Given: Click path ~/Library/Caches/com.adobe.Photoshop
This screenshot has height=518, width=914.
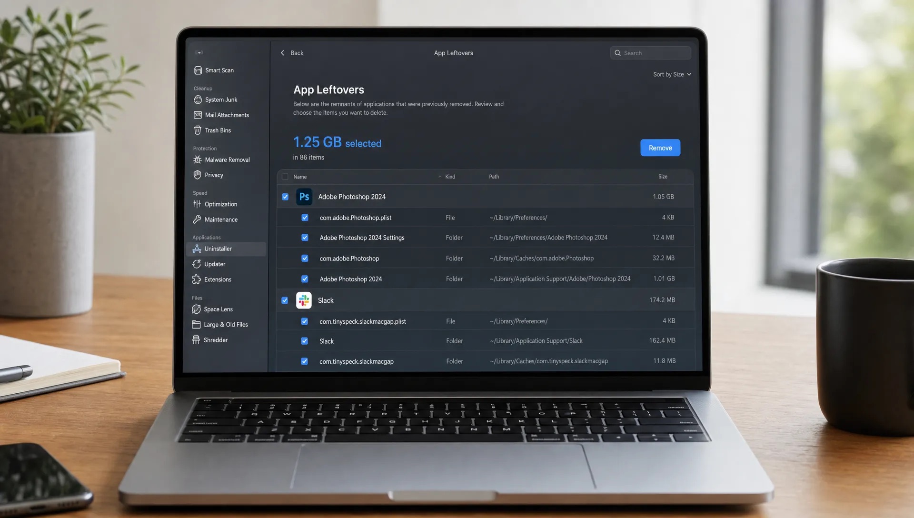Looking at the screenshot, I should point(542,258).
